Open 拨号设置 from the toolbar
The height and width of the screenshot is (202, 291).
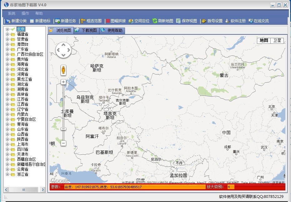point(204,21)
